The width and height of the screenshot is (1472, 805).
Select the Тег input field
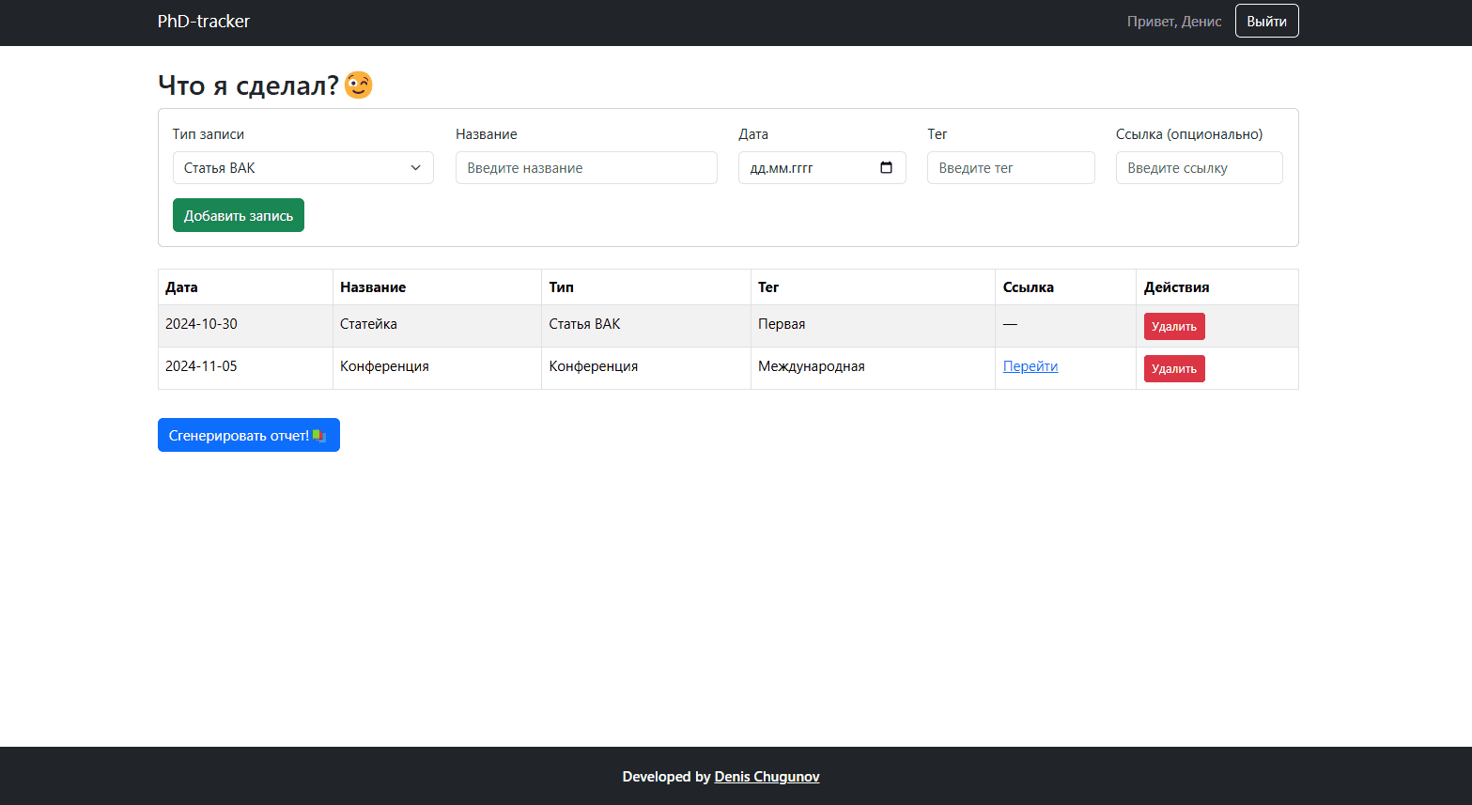(x=1010, y=168)
